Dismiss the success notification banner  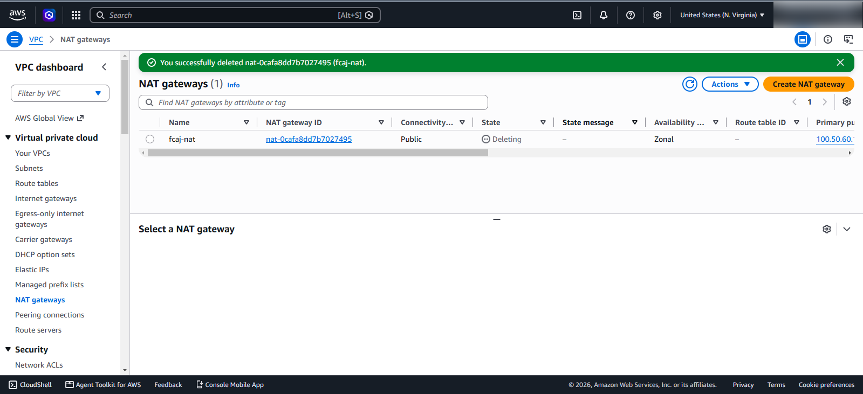pyautogui.click(x=840, y=63)
